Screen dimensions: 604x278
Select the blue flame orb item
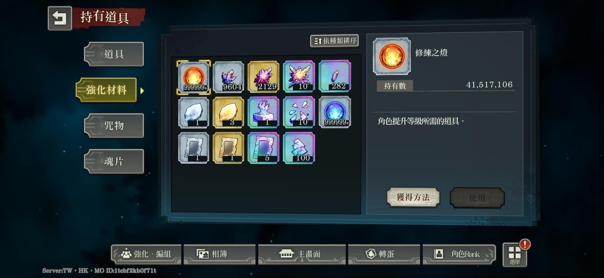pyautogui.click(x=335, y=112)
